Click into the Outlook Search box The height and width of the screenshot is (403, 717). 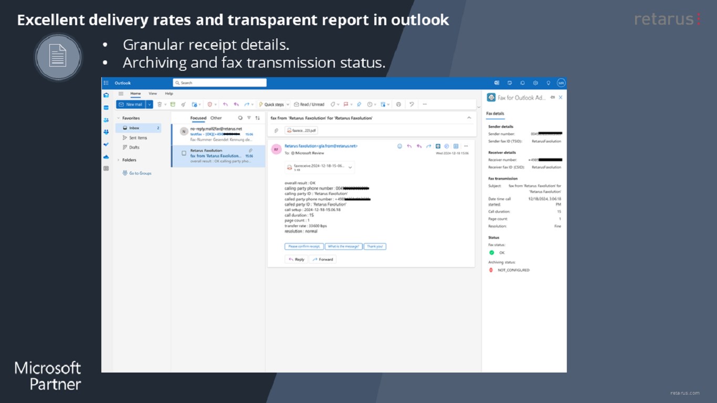(220, 83)
